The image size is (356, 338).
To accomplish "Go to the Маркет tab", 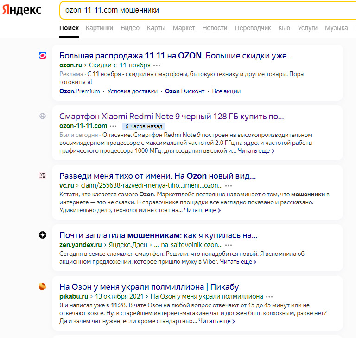I will (184, 28).
